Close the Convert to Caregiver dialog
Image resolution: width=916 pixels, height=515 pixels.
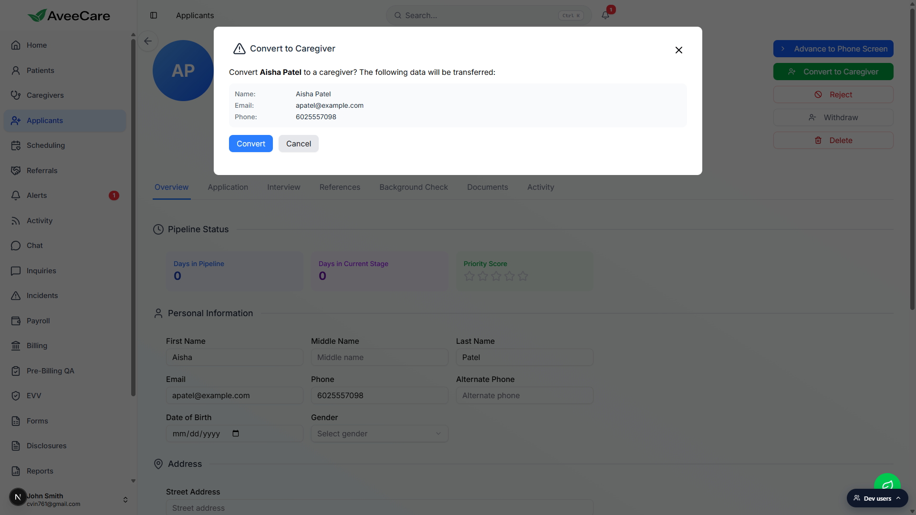(679, 50)
